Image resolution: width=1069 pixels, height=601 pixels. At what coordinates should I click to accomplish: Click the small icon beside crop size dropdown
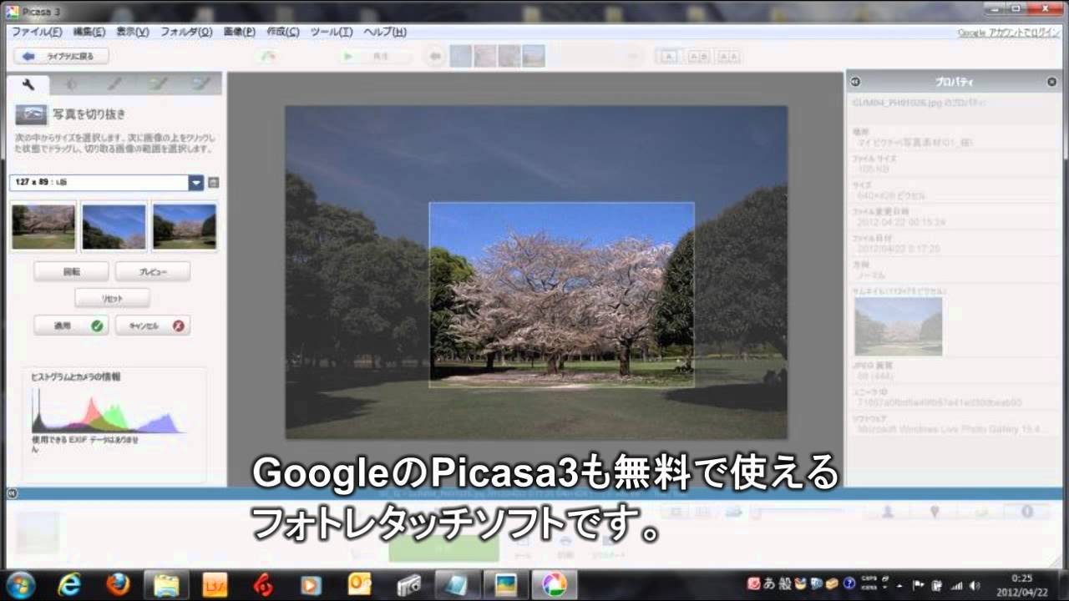click(213, 183)
